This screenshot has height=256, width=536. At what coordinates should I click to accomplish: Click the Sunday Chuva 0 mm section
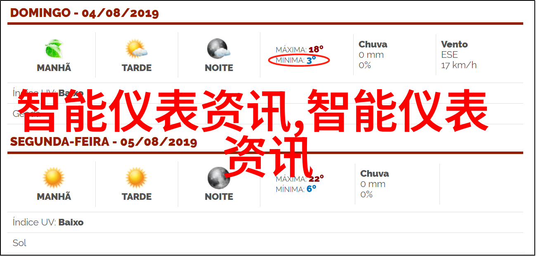(373, 55)
